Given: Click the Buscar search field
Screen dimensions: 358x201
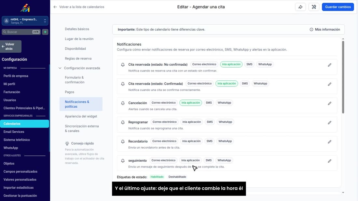Looking at the screenshot, I should (x=21, y=32).
